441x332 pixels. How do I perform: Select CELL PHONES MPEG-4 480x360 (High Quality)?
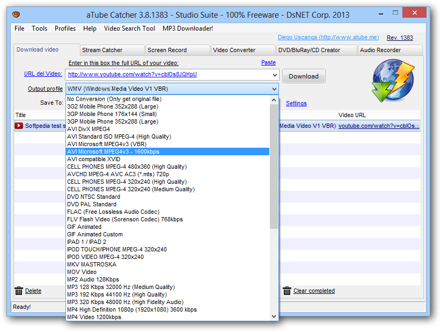click(167, 167)
